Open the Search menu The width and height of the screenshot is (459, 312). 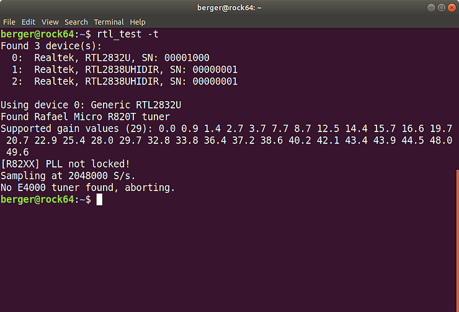click(76, 22)
